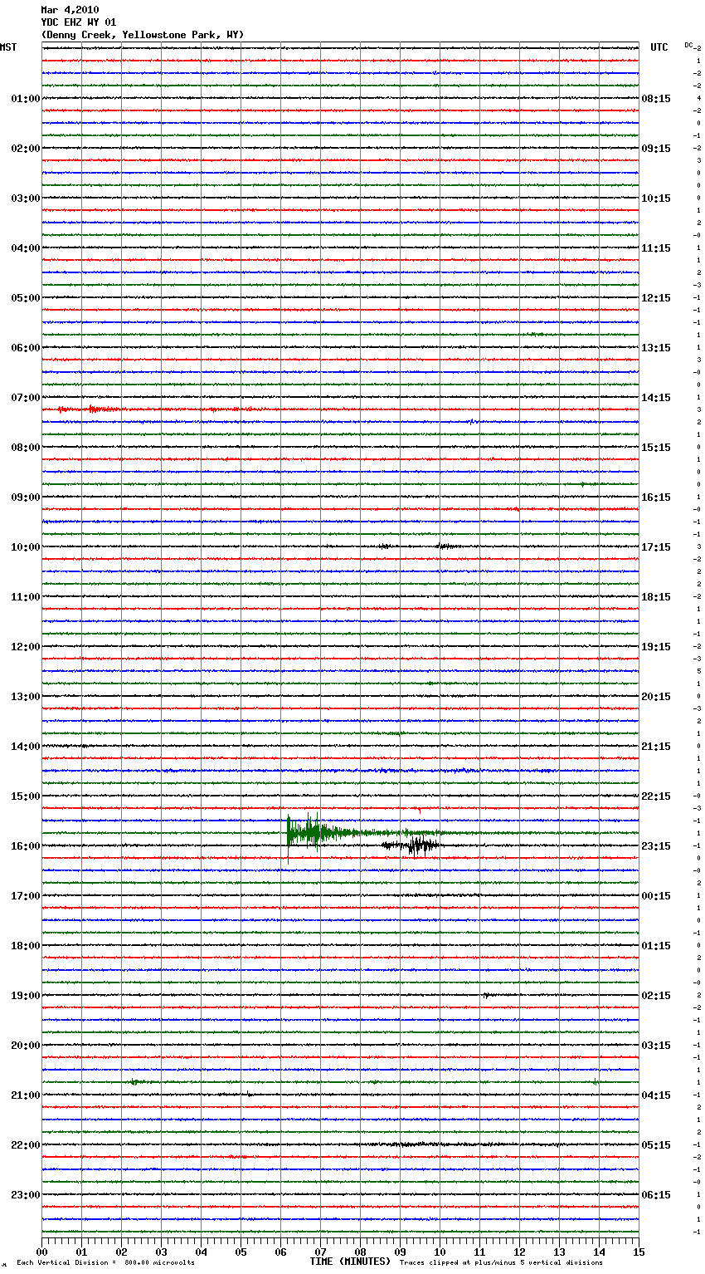The height and width of the screenshot is (1274, 705).
Task: Click the "01:00" MST time label
Action: tap(26, 99)
